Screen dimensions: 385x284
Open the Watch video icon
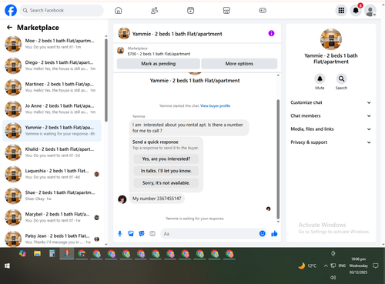point(190,11)
